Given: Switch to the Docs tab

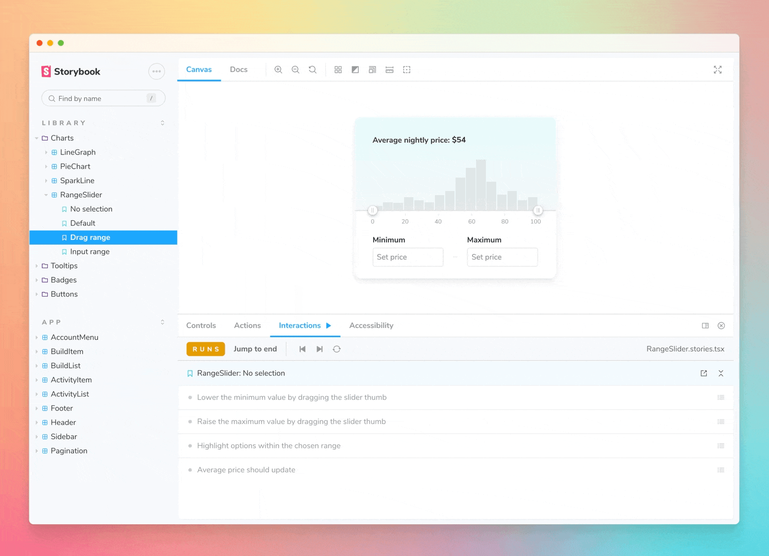Looking at the screenshot, I should pos(238,69).
